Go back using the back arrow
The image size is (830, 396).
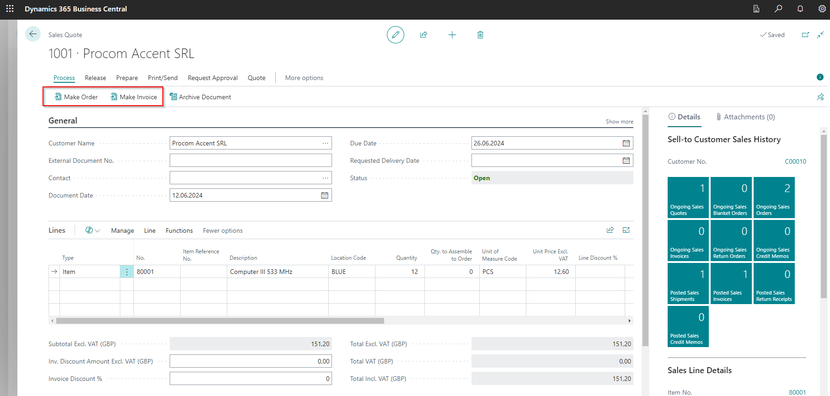(33, 34)
